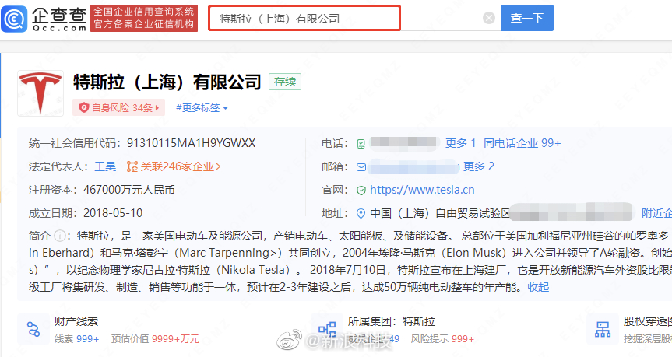The height and width of the screenshot is (357, 672).
Task: Click the 财产线索 icon
Action: pos(33,329)
